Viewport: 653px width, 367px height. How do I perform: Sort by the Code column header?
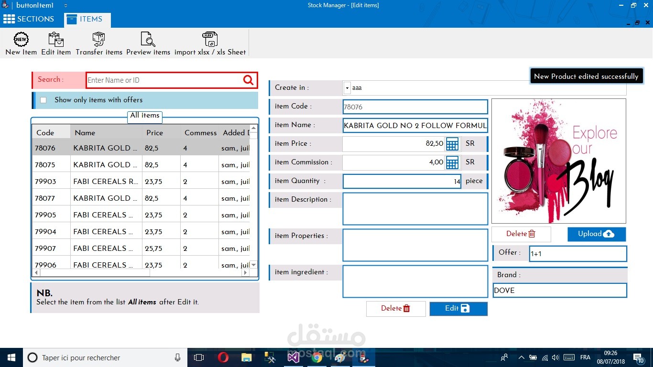coord(51,132)
